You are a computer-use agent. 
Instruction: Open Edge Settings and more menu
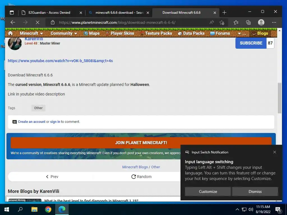click(x=274, y=22)
